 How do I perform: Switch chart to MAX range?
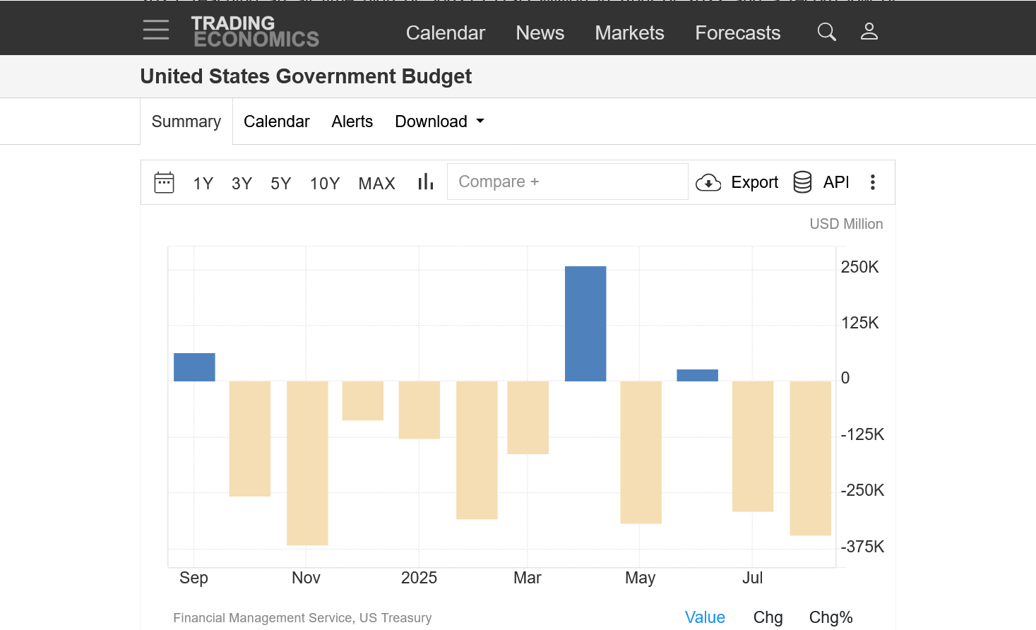(x=376, y=184)
